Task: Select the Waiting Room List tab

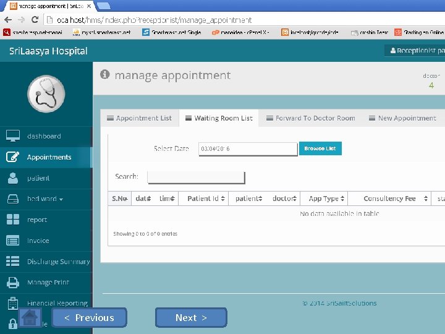Action: pyautogui.click(x=219, y=118)
